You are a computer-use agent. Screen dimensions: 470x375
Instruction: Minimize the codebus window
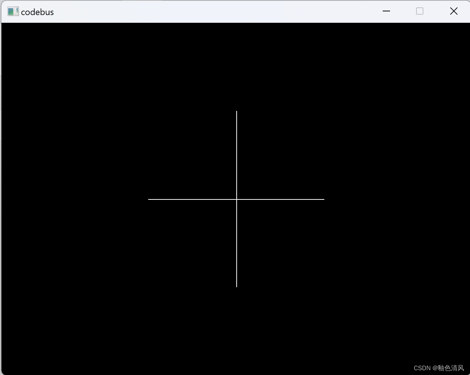[x=386, y=11]
